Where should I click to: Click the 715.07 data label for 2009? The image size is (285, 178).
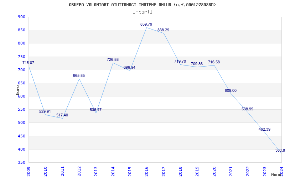coord(28,63)
